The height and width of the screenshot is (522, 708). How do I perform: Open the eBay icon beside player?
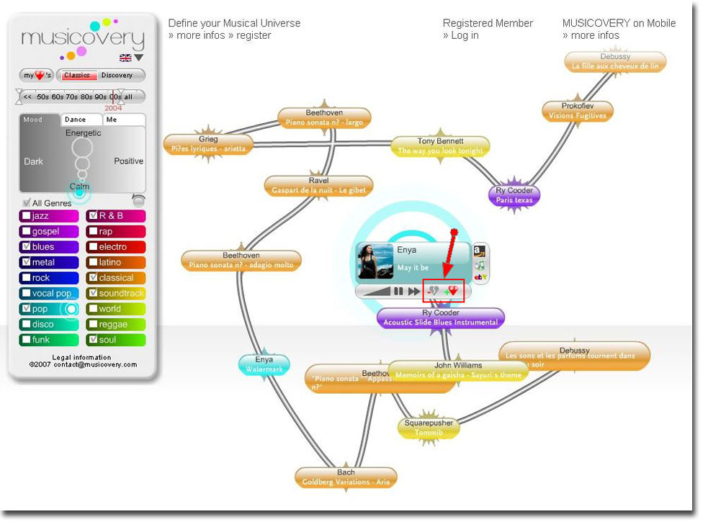480,276
